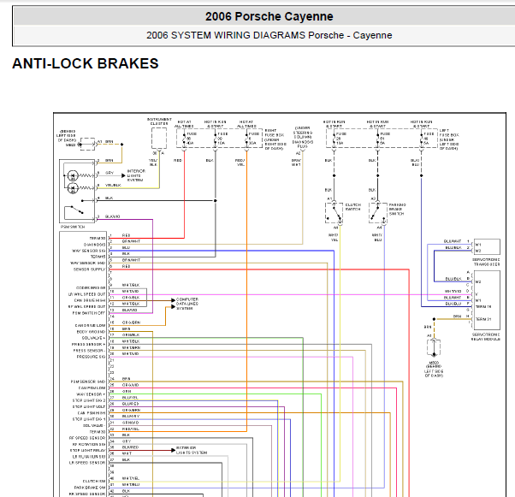Click the 'UNDER STEERING COLUMN DIAGNOSIS PLUG' label

pos(303,137)
